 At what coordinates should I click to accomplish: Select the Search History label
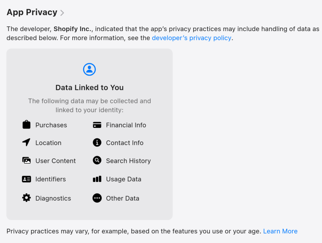128,161
